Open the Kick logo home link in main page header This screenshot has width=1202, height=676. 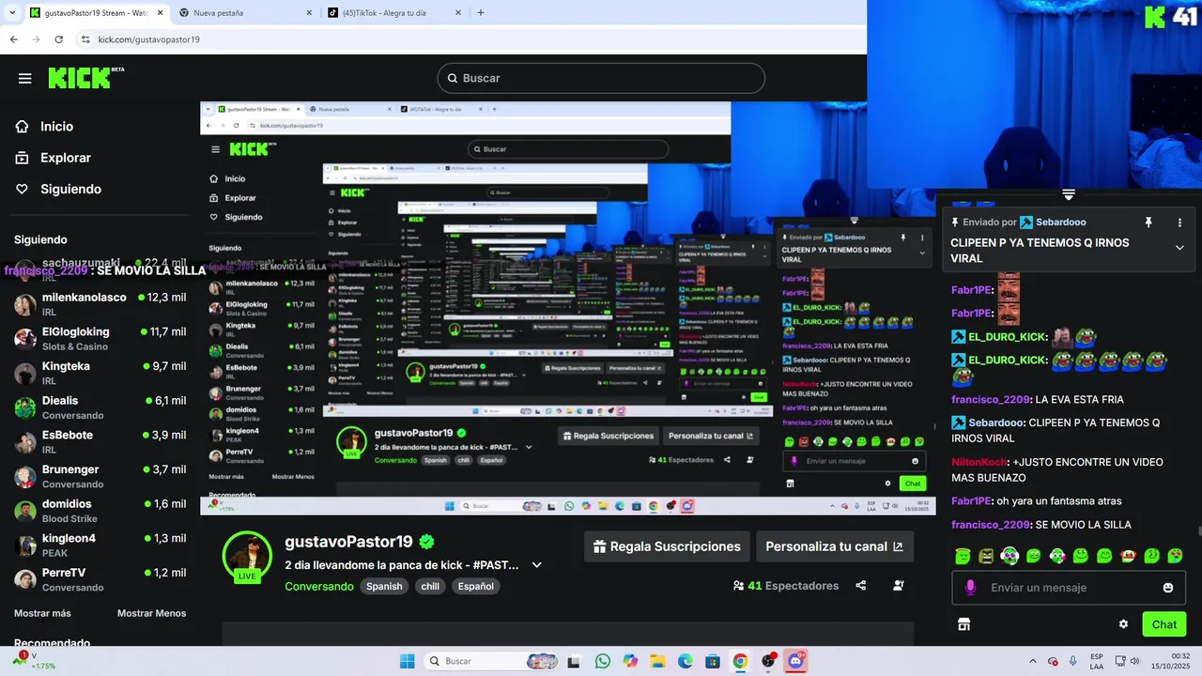point(85,77)
